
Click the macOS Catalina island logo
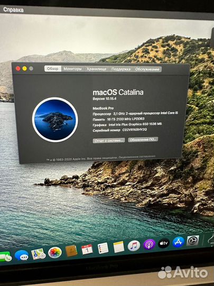(x=55, y=120)
